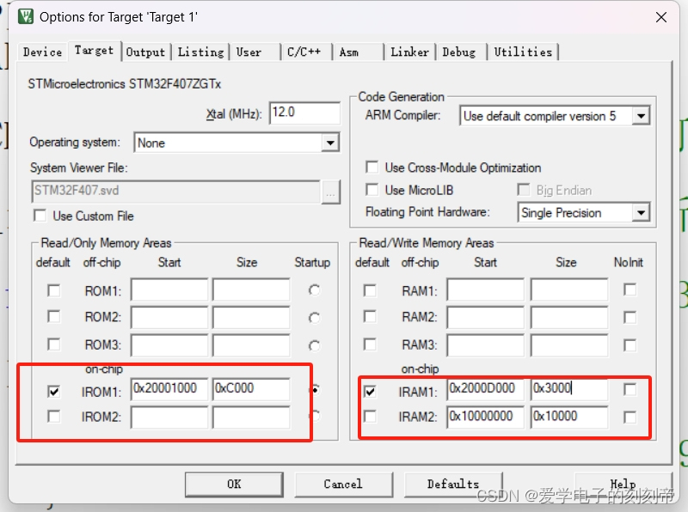Click the RAM3 Start address field

486,345
